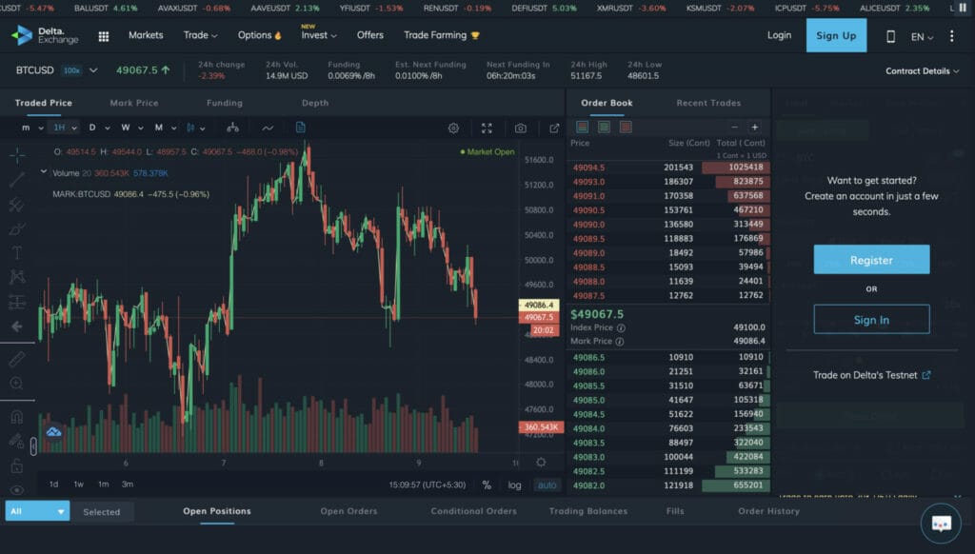Open the Order History tab
975x554 pixels.
click(768, 511)
